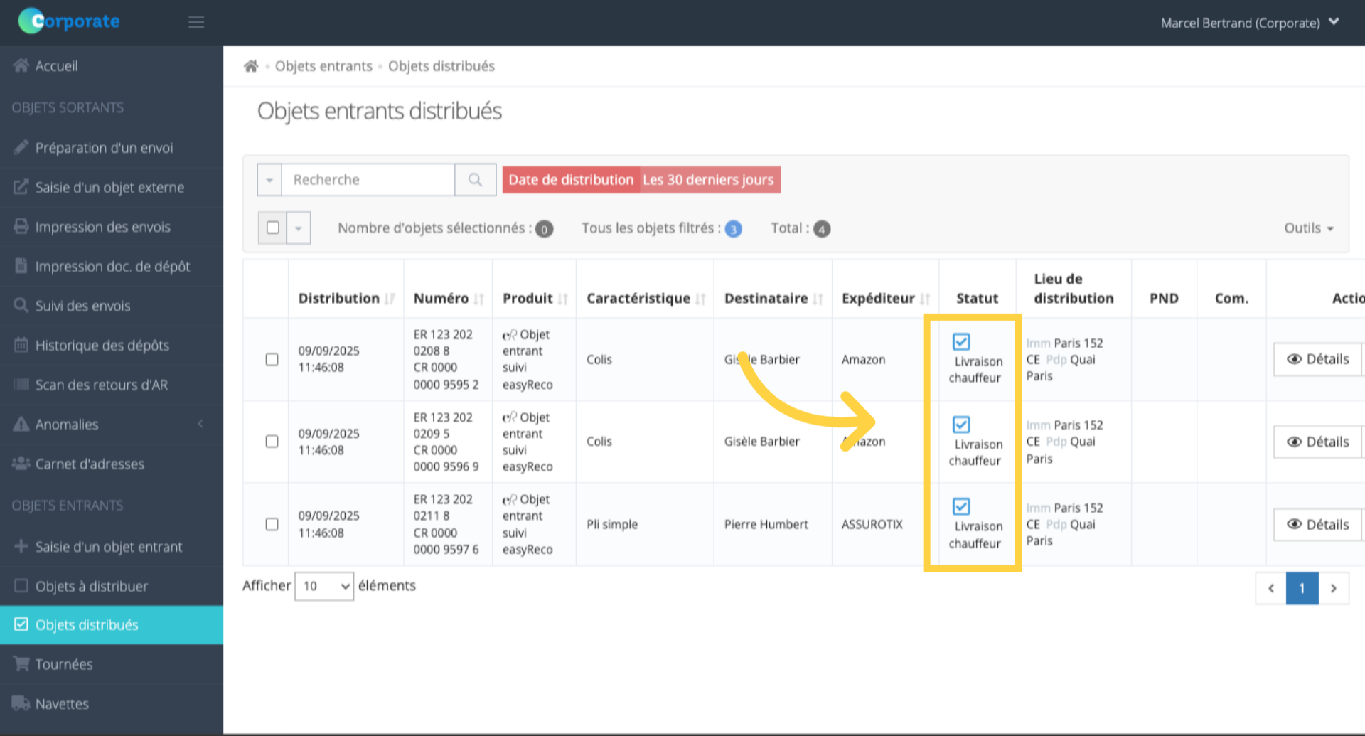Focus the Recherche input field
This screenshot has width=1365, height=736.
click(x=368, y=180)
